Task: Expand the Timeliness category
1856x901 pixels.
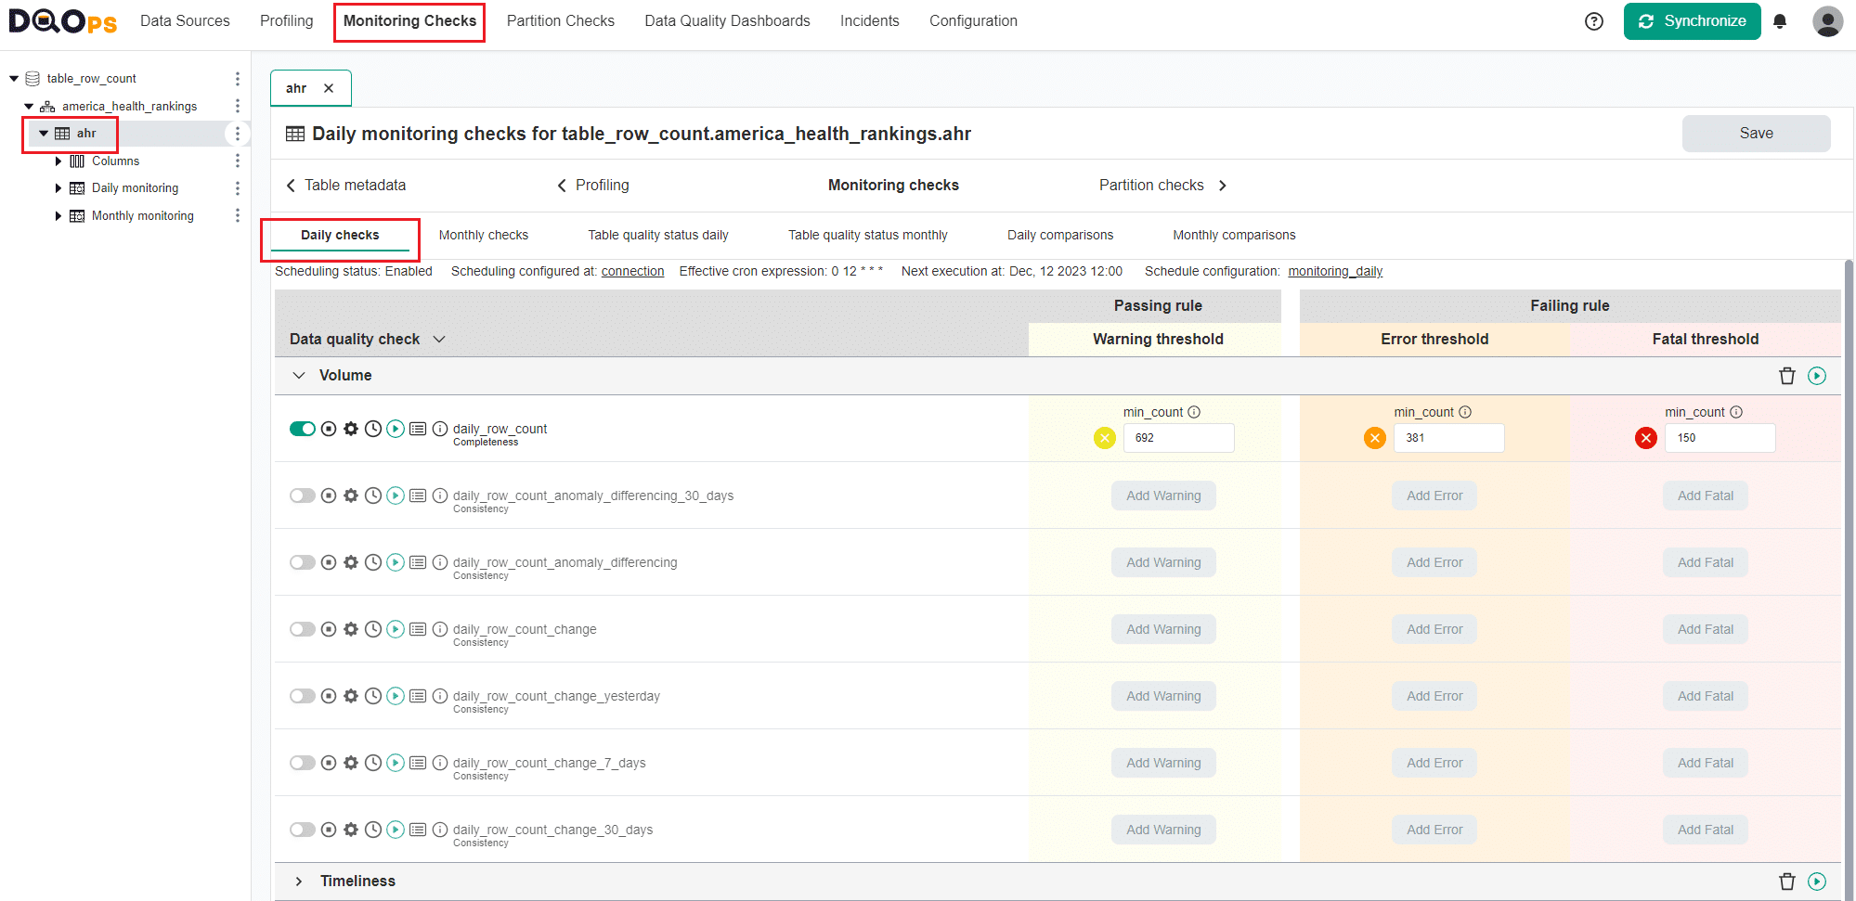Action: tap(299, 882)
